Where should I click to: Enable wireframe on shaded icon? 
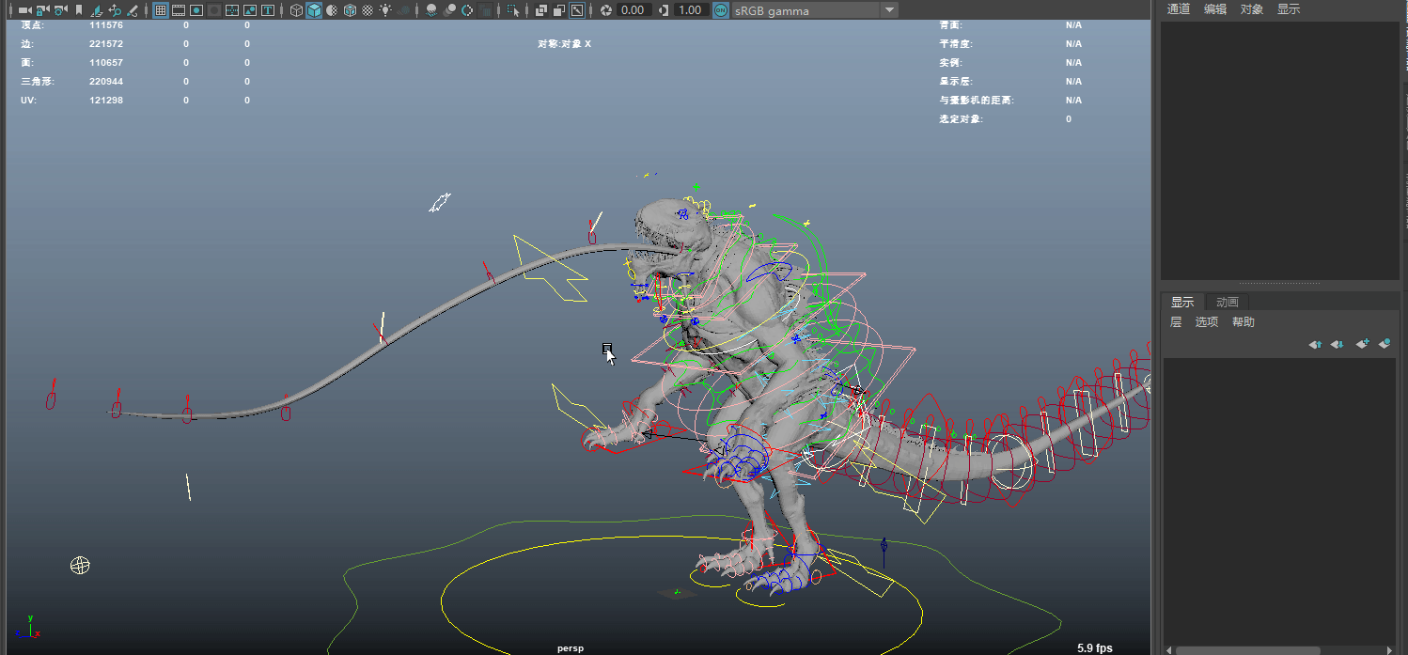(350, 10)
